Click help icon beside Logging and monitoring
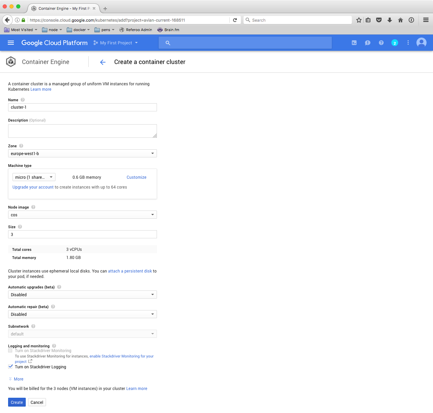 (54, 346)
